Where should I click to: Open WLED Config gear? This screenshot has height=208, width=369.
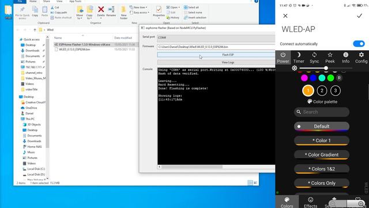click(362, 58)
